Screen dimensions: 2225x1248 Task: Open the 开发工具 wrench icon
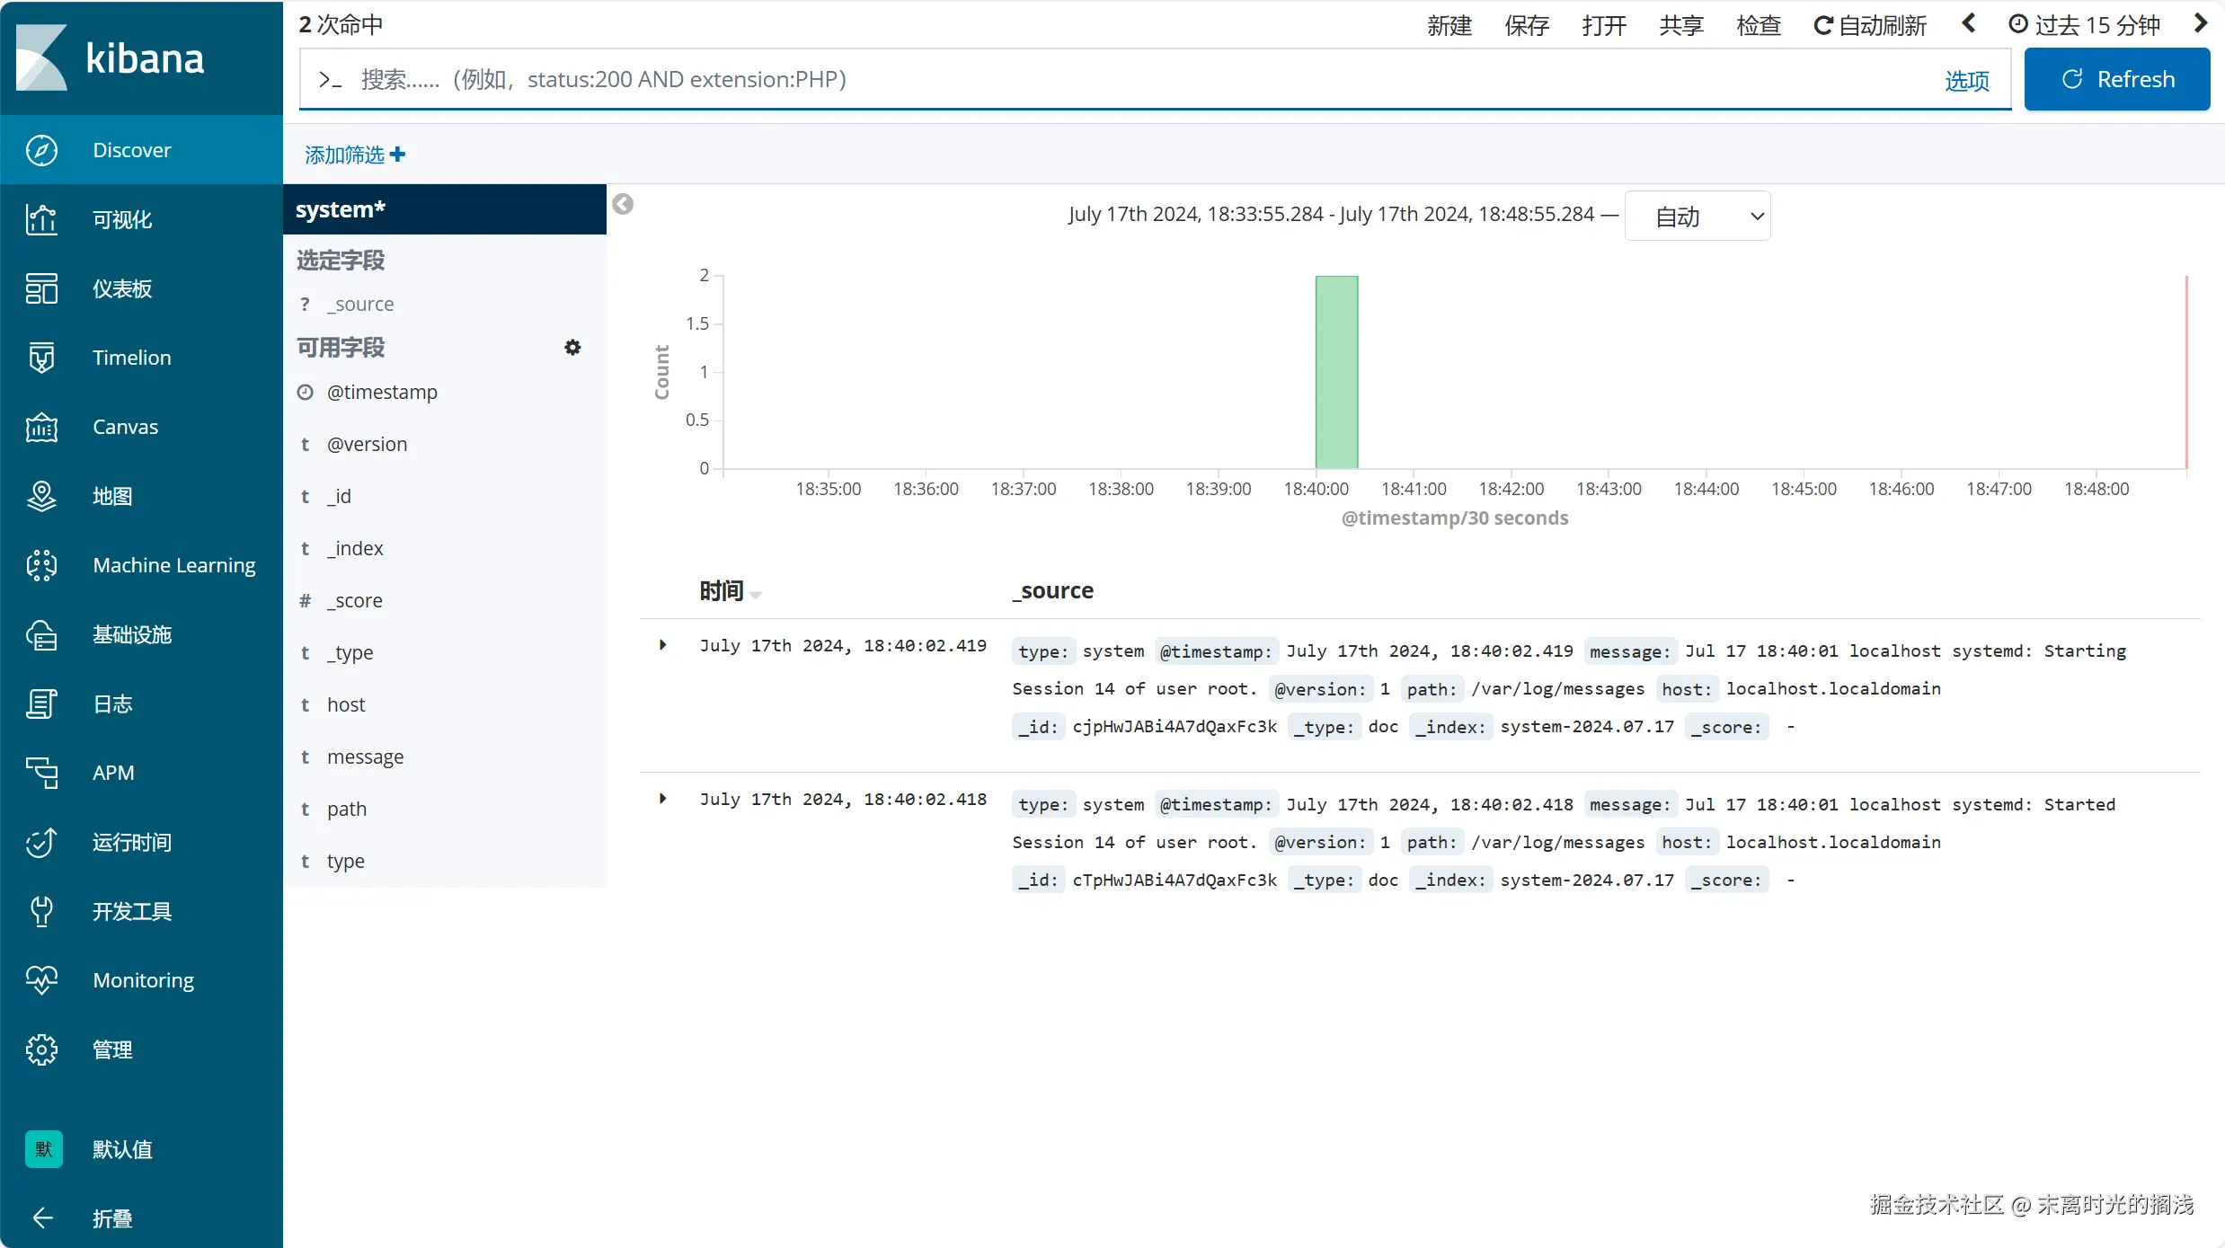[x=41, y=911]
